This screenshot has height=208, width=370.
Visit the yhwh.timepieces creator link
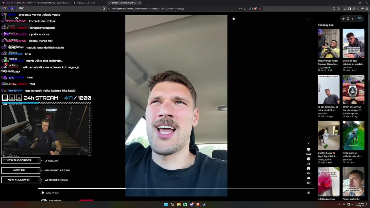(x=350, y=114)
